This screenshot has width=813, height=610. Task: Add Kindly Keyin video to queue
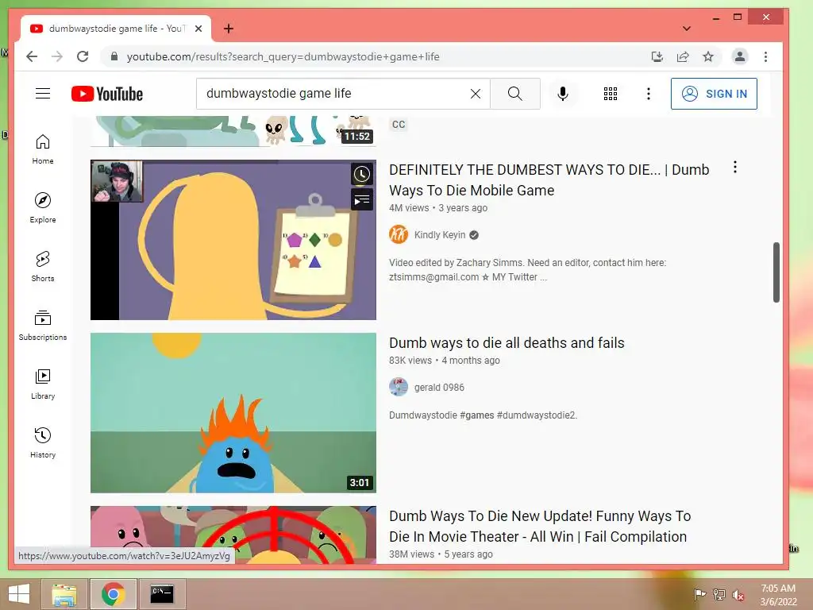362,199
